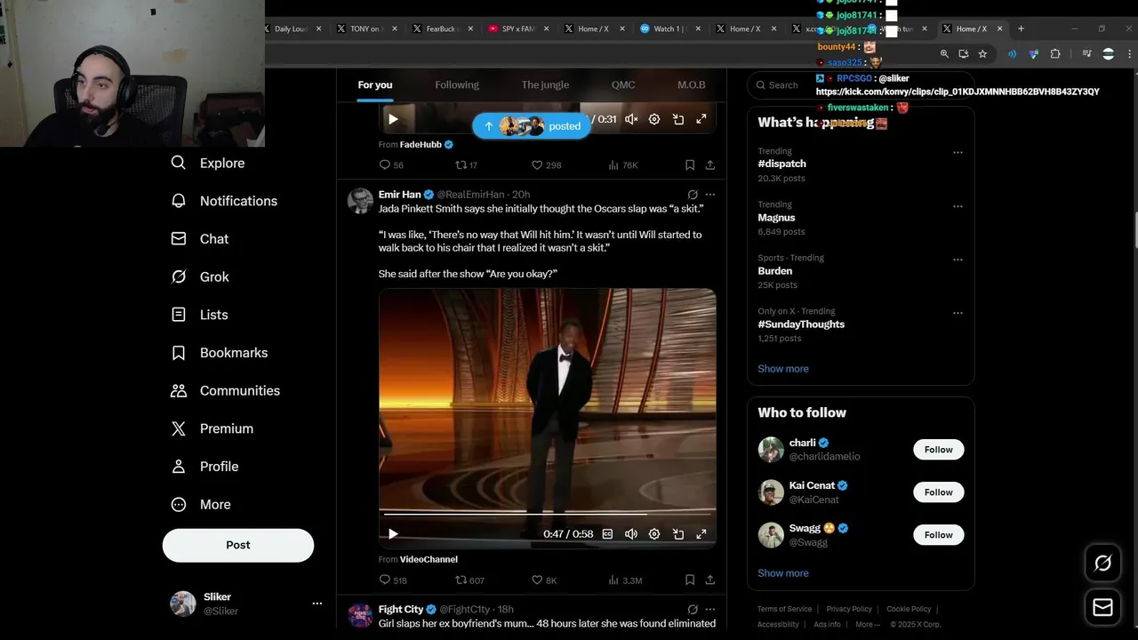Open options for #SundayThoughts trend
1138x640 pixels.
pos(958,312)
